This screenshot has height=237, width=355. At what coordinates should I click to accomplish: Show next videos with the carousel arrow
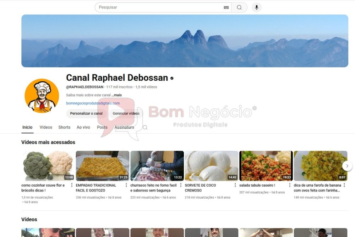click(347, 166)
